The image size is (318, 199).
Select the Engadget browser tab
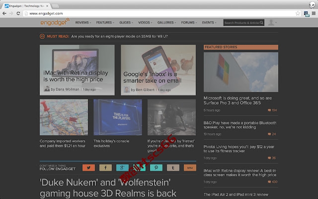coord(25,6)
